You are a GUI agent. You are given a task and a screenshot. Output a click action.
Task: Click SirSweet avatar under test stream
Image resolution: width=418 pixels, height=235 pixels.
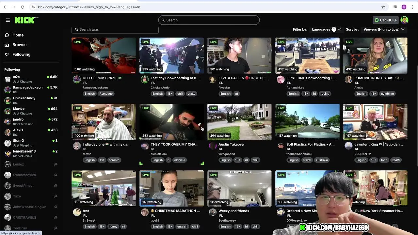tap(77, 212)
